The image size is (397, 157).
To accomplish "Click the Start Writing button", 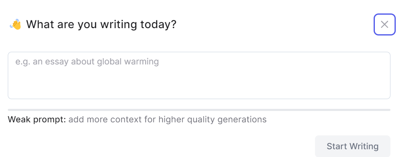I will (352, 146).
